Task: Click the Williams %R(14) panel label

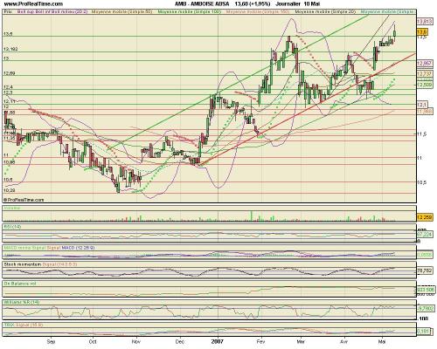Action: [x=22, y=302]
